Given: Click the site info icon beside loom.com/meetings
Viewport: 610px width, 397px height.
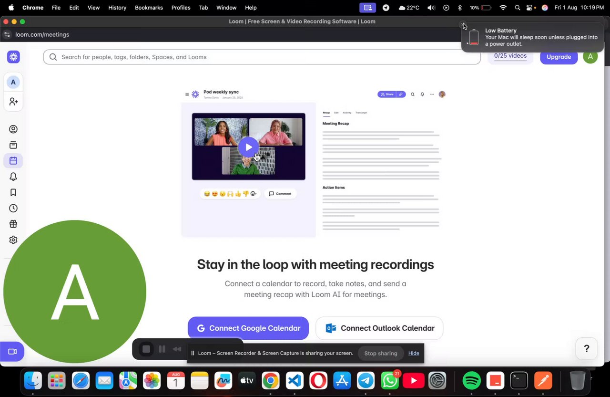Looking at the screenshot, I should 7,34.
